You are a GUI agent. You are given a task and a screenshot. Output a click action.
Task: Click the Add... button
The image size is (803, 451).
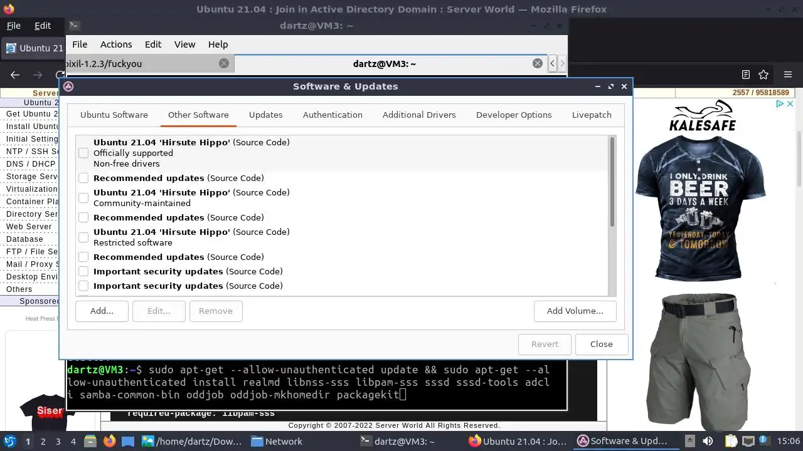coord(102,311)
